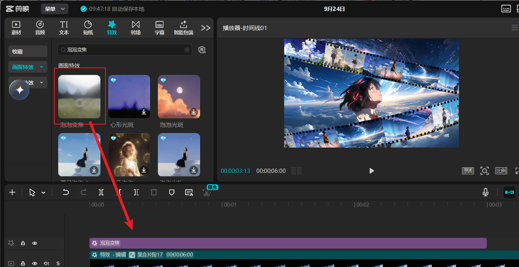The image size is (519, 267).
Task: Click the 比例 aspect ratio button
Action: click(501, 171)
